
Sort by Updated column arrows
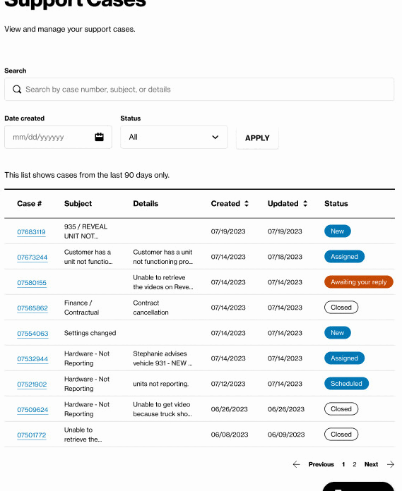tap(305, 204)
